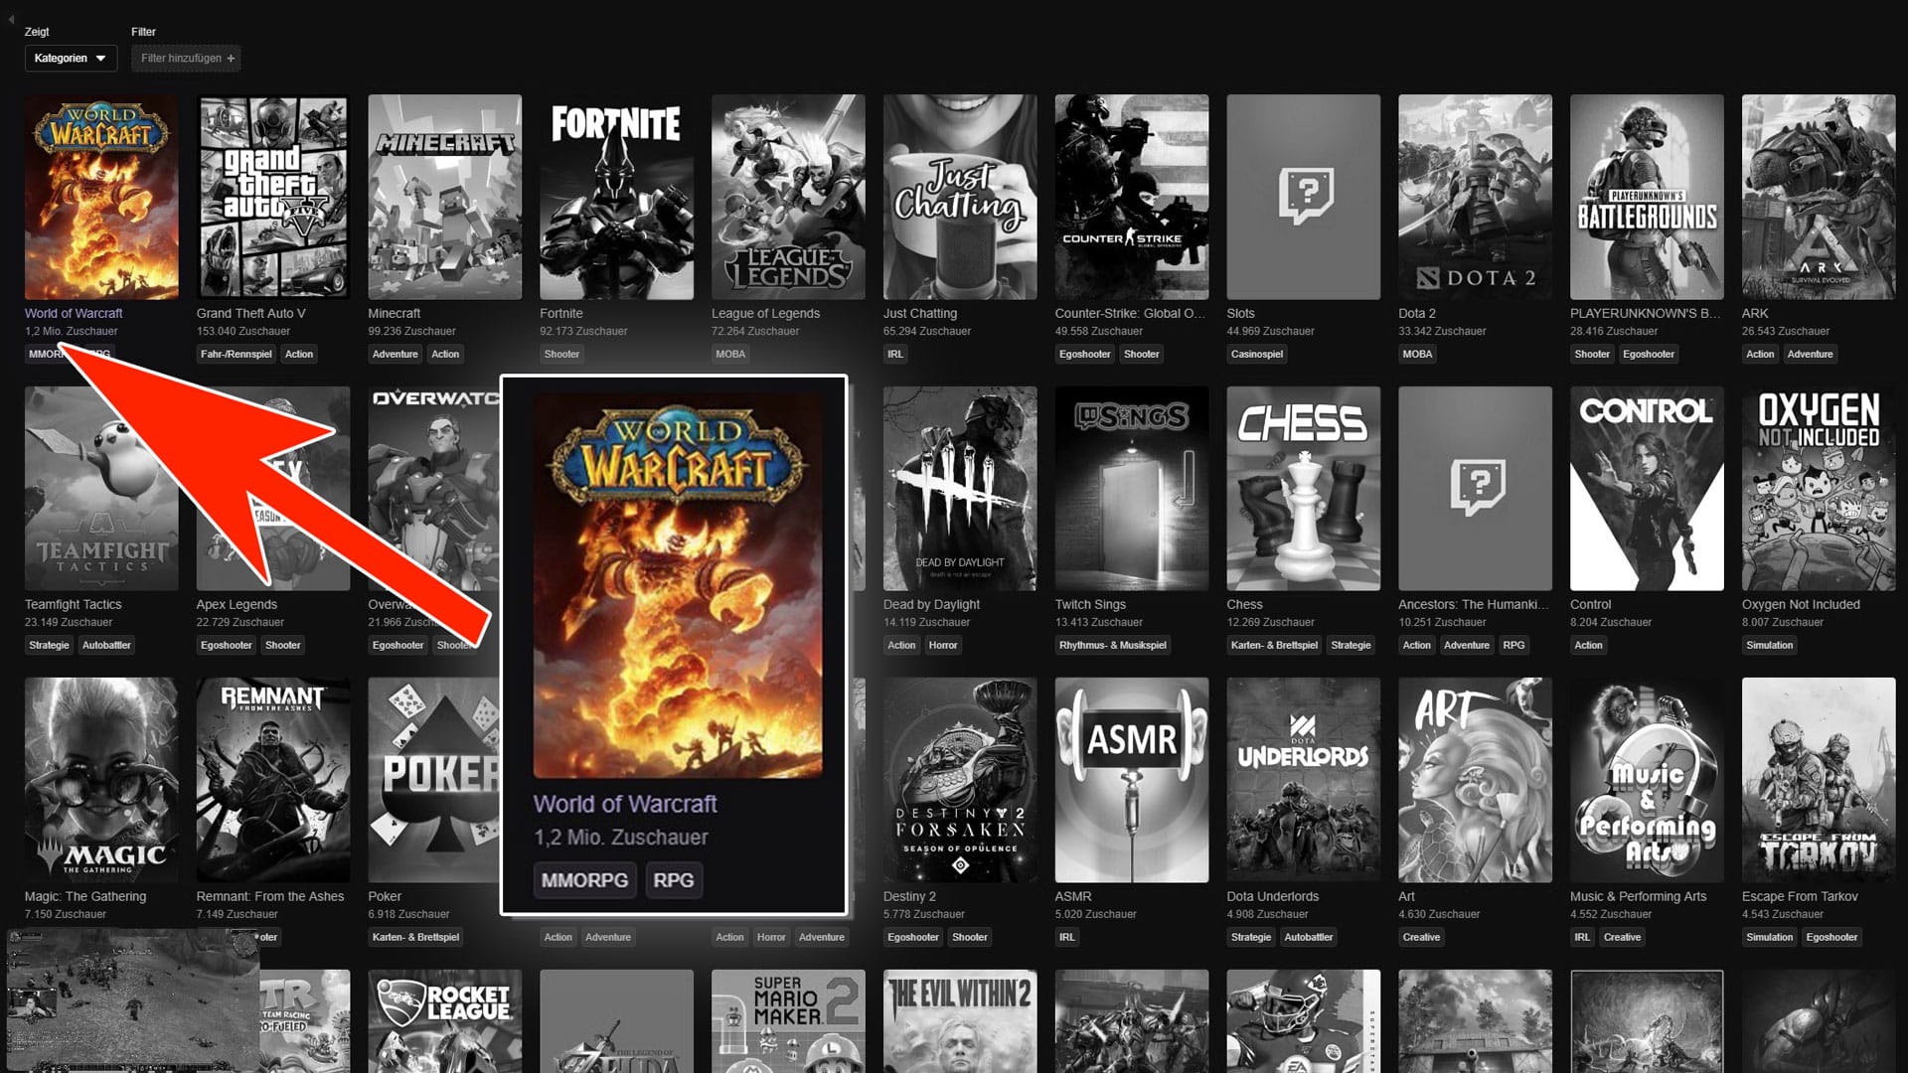This screenshot has height=1073, width=1908.
Task: Select the 'RPG' tag under Ancestors
Action: click(x=1513, y=645)
